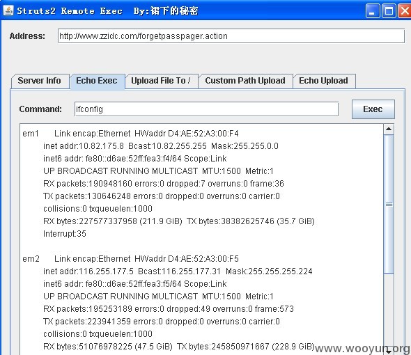Run the command with Exec button

click(373, 109)
